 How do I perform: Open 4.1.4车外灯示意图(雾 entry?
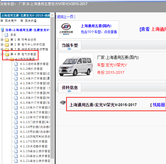[35, 78]
